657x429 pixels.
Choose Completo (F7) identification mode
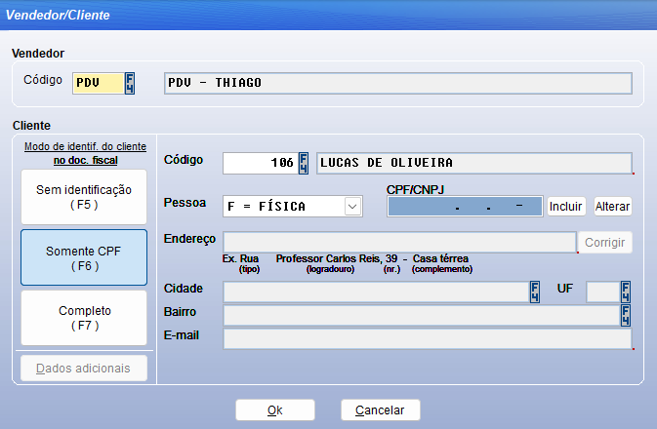point(84,318)
